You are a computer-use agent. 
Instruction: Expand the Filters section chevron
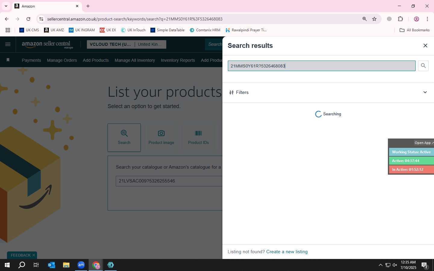[425, 92]
